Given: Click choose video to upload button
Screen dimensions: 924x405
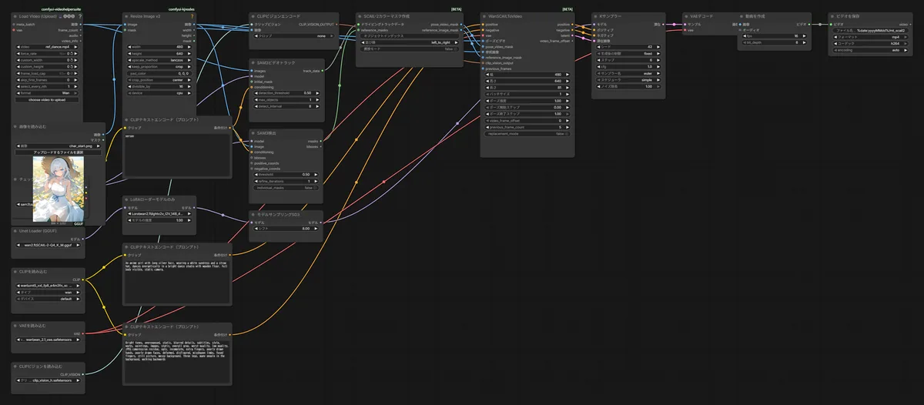Looking at the screenshot, I should click(x=47, y=99).
